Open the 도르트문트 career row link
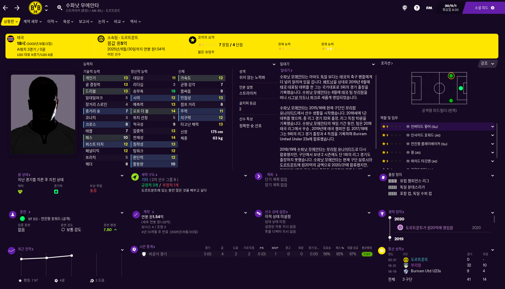 [x=419, y=260]
